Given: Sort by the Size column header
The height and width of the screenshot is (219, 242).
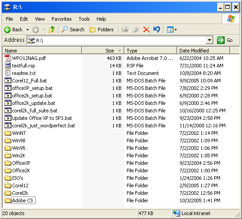Looking at the screenshot, I should (x=103, y=51).
